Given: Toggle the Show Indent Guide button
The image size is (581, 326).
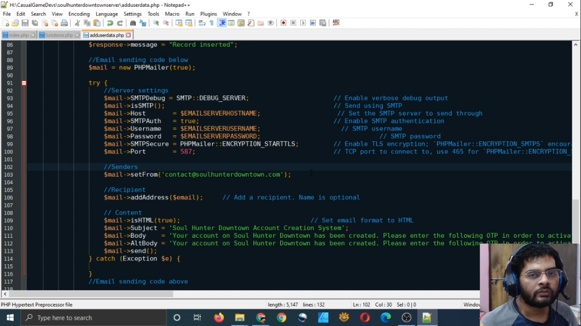Looking at the screenshot, I should (222, 23).
